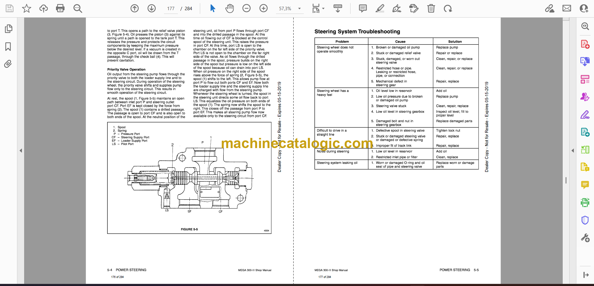
Task: Add a sticky note comment
Action: coord(363,8)
